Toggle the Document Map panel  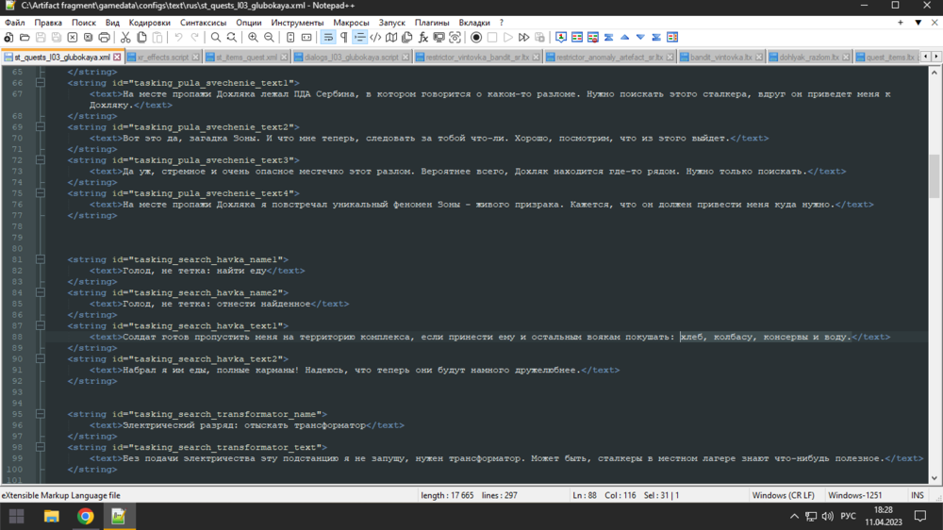[391, 38]
